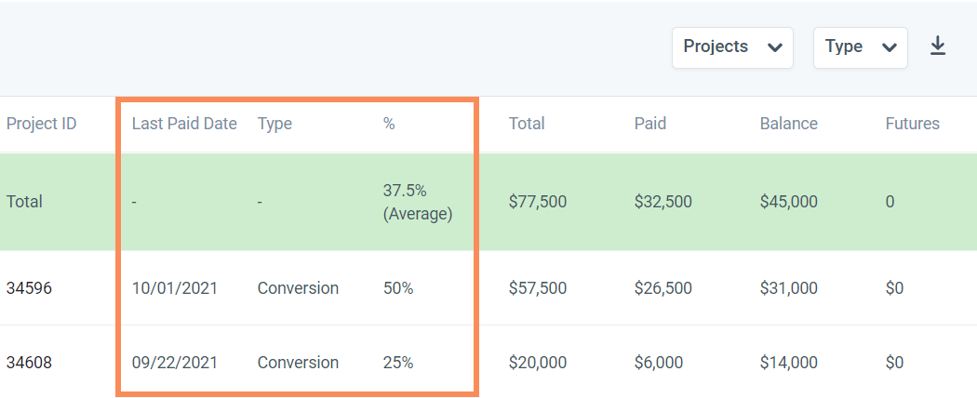Open project ID 34608
Screen dimensions: 977x398
[x=29, y=363]
